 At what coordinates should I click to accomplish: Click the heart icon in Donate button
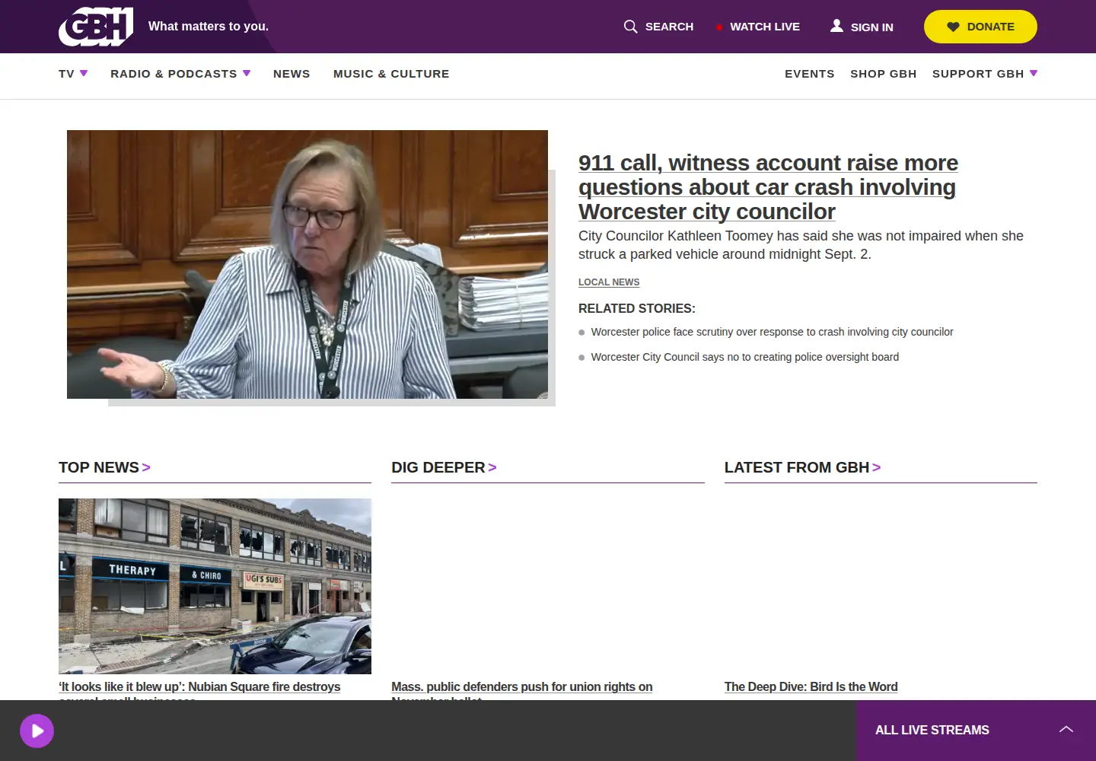(953, 27)
